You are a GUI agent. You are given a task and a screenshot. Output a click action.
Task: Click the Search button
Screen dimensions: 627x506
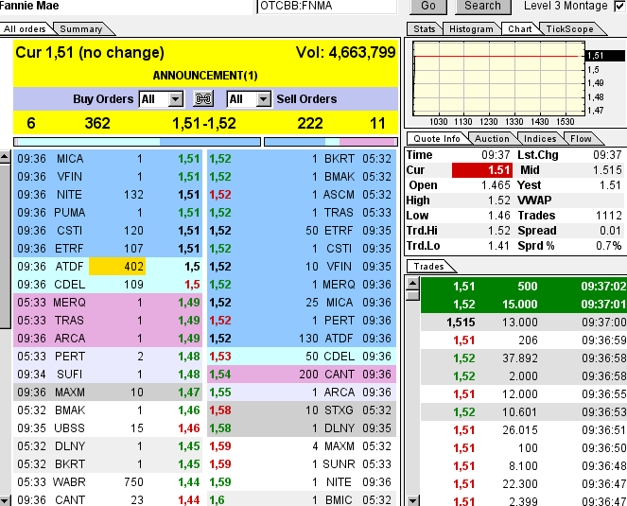pyautogui.click(x=482, y=6)
